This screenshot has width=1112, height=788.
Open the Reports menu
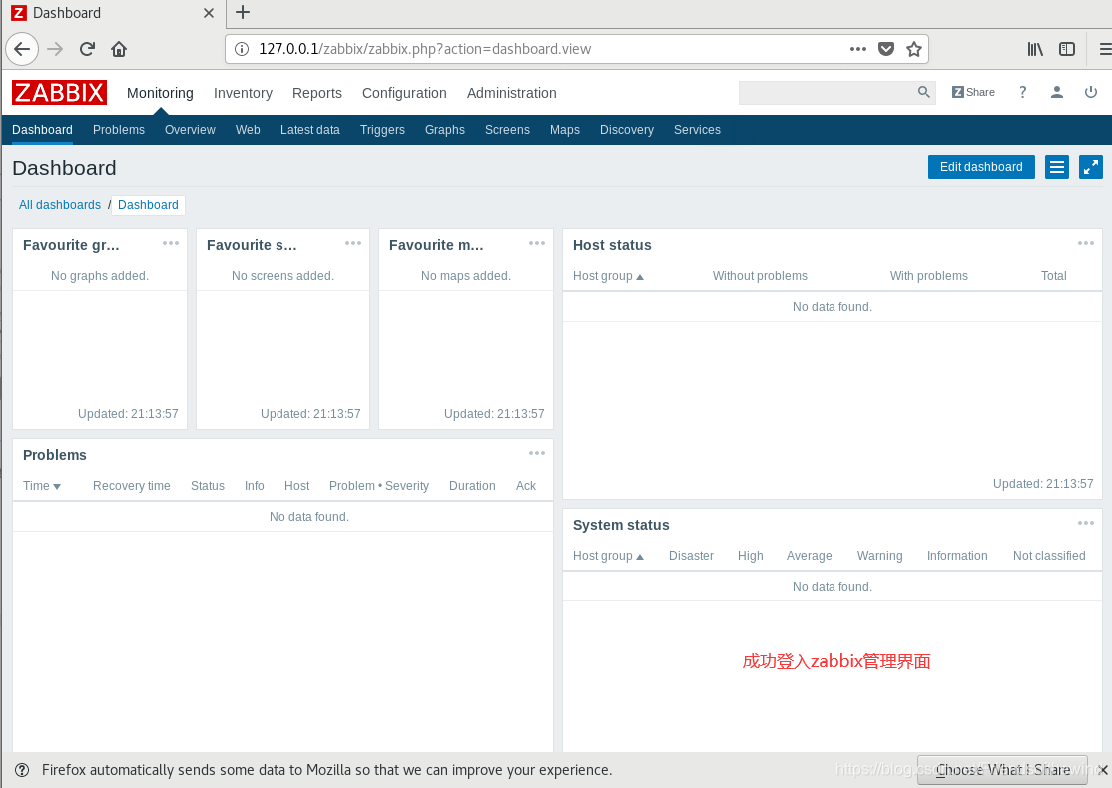[x=317, y=93]
